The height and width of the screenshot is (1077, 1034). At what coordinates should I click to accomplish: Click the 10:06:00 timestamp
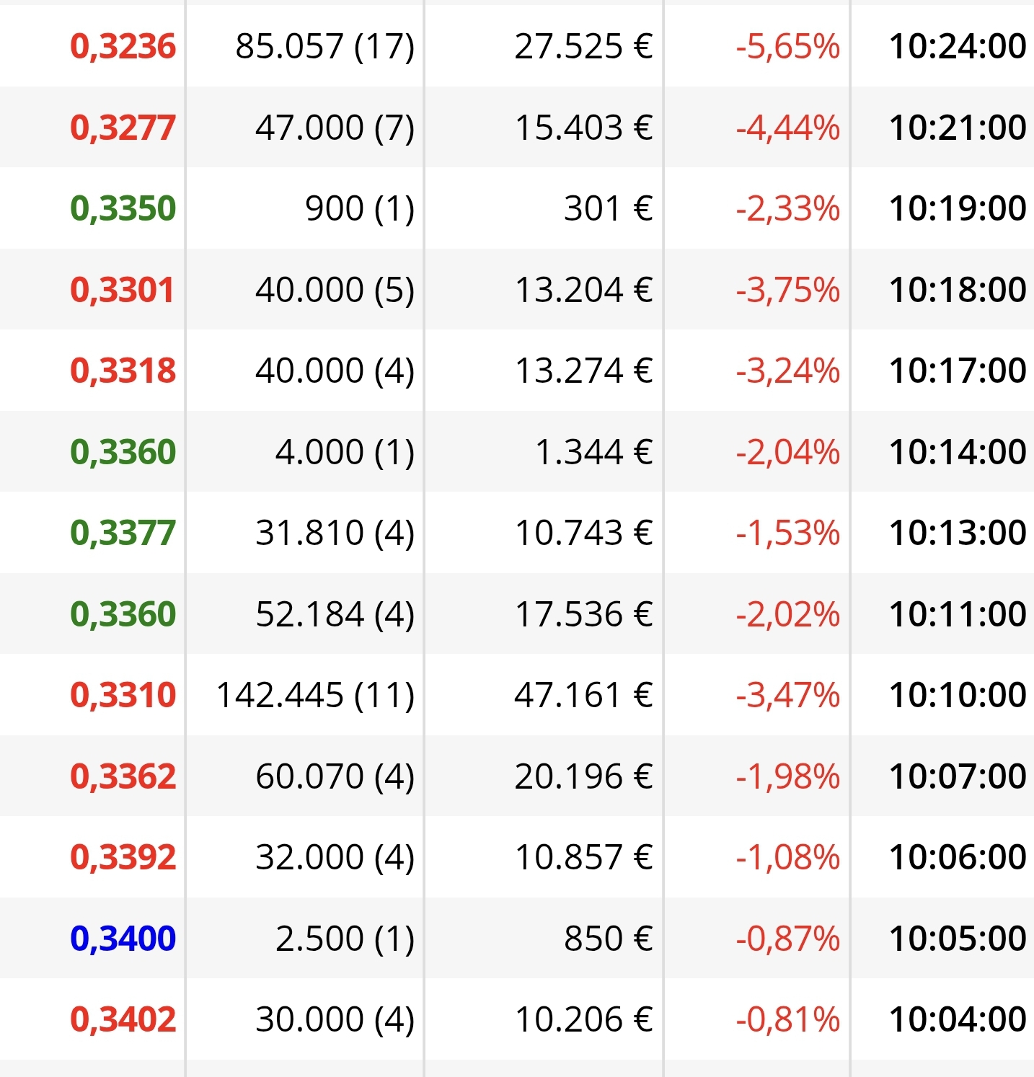(958, 857)
